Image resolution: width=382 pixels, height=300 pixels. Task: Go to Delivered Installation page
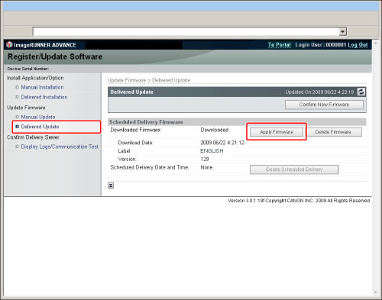pos(44,97)
